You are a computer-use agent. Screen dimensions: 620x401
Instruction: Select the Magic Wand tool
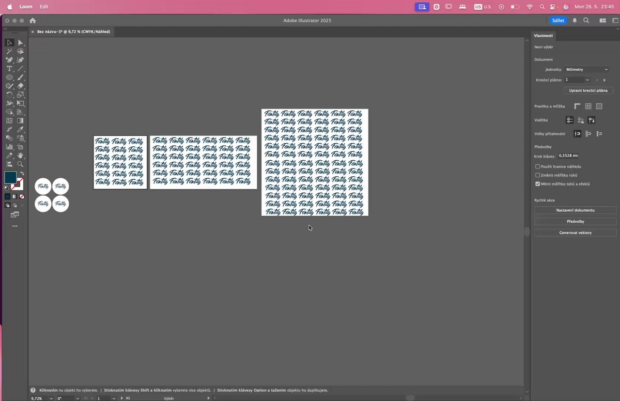tap(9, 51)
